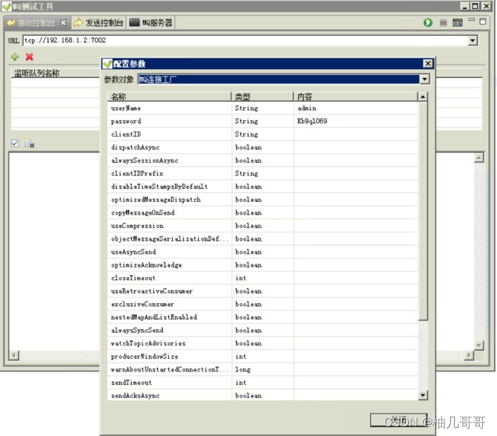Close the 配置参数 dialog with its X
This screenshot has width=497, height=436.
pyautogui.click(x=427, y=63)
